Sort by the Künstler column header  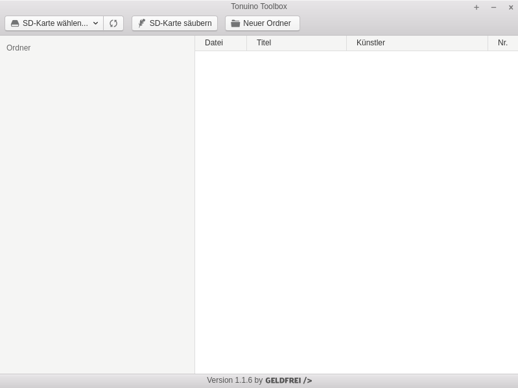(x=418, y=43)
